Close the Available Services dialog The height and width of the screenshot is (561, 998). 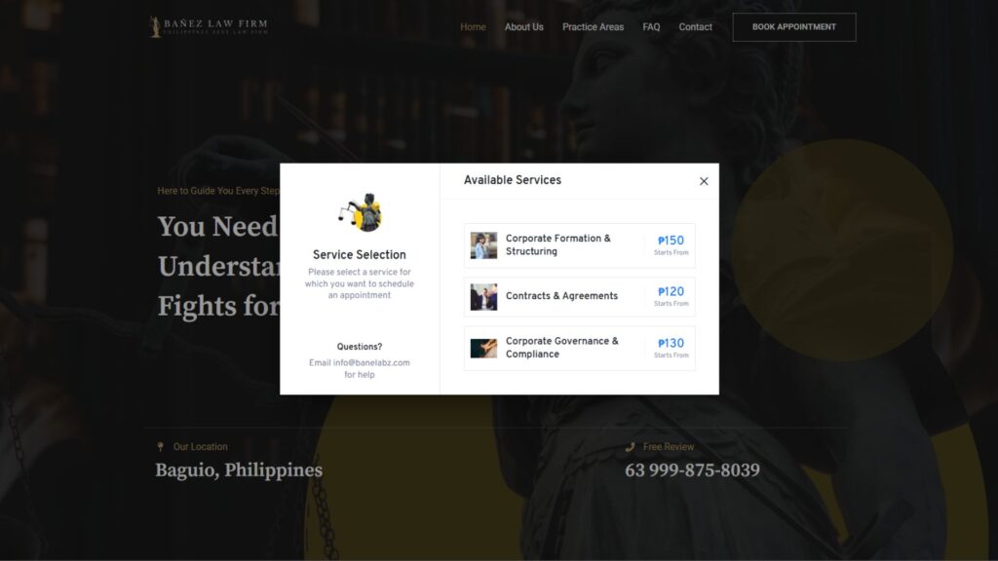coord(704,181)
